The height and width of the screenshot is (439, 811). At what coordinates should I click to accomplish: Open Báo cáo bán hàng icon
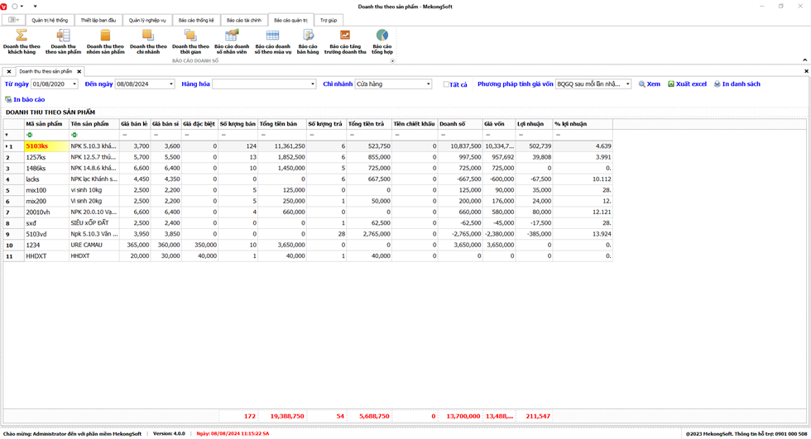pyautogui.click(x=308, y=41)
